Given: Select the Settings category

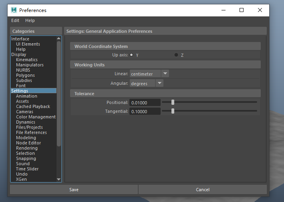Looking at the screenshot, I should pyautogui.click(x=34, y=91).
